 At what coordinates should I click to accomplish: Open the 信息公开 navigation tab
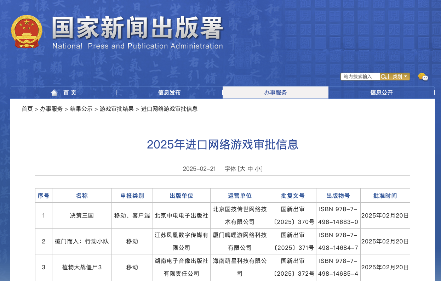click(381, 92)
